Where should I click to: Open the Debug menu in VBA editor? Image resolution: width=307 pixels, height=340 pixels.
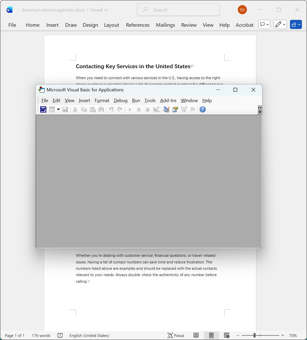pos(120,101)
